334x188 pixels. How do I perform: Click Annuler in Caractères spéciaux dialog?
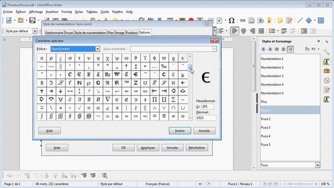coord(204,131)
